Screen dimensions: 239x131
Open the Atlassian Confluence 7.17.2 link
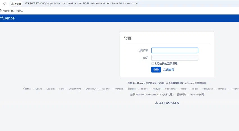(x=154, y=95)
